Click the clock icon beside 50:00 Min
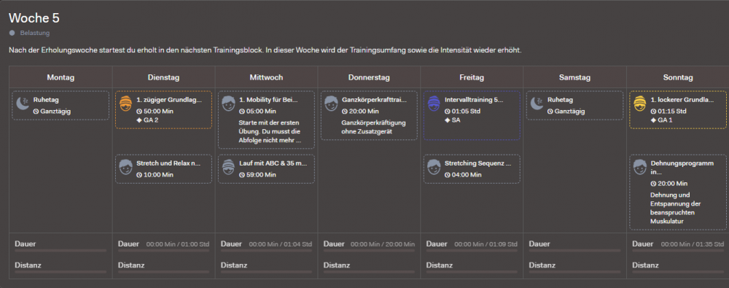 139,112
